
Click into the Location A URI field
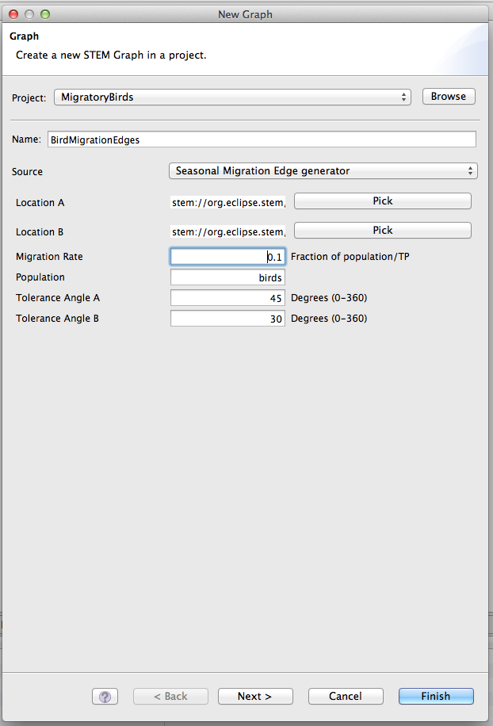pyautogui.click(x=227, y=202)
